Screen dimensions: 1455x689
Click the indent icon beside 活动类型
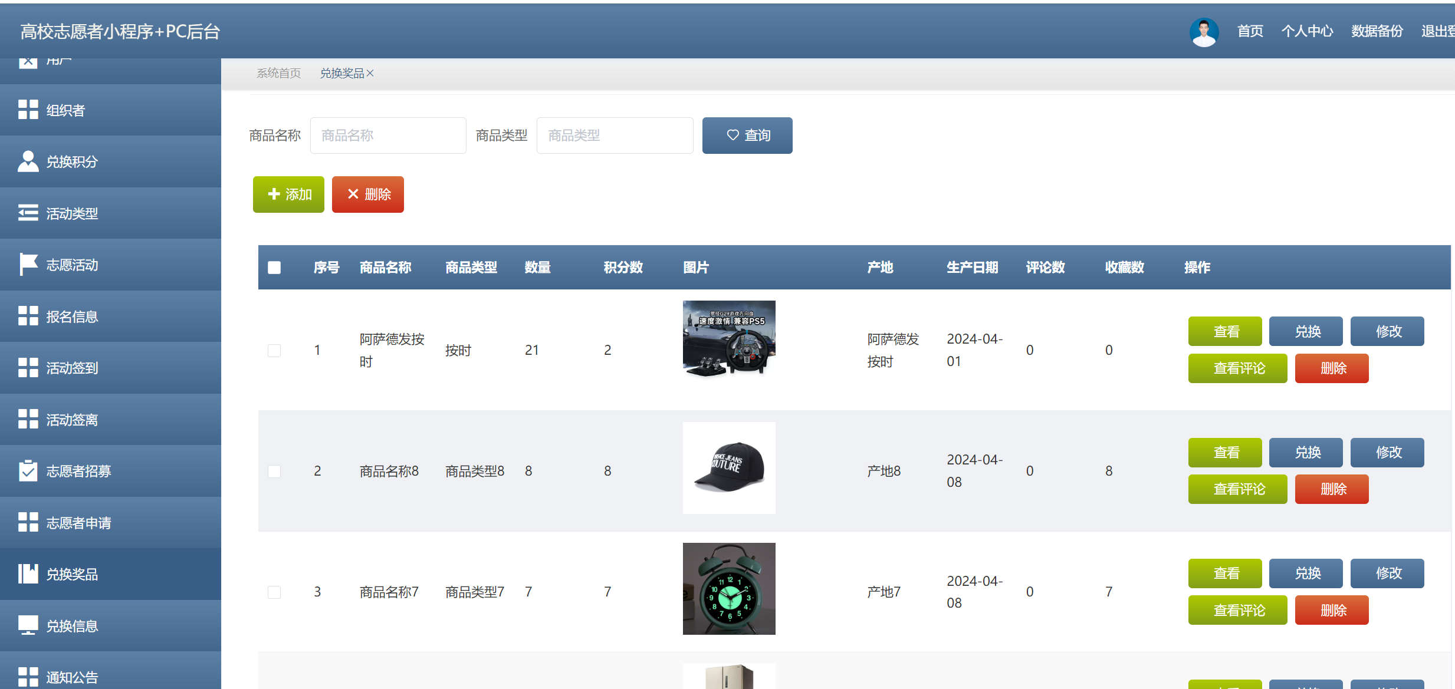[x=28, y=213]
